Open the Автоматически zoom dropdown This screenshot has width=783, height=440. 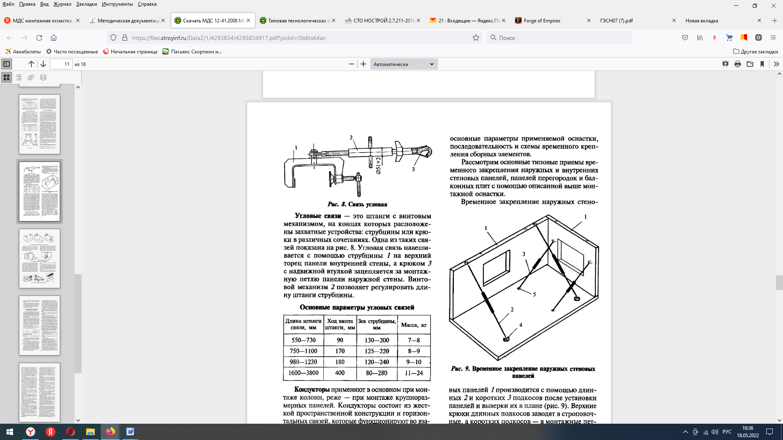point(404,64)
